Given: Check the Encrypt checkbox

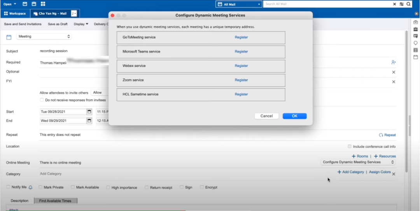Looking at the screenshot, I should pyautogui.click(x=202, y=187).
